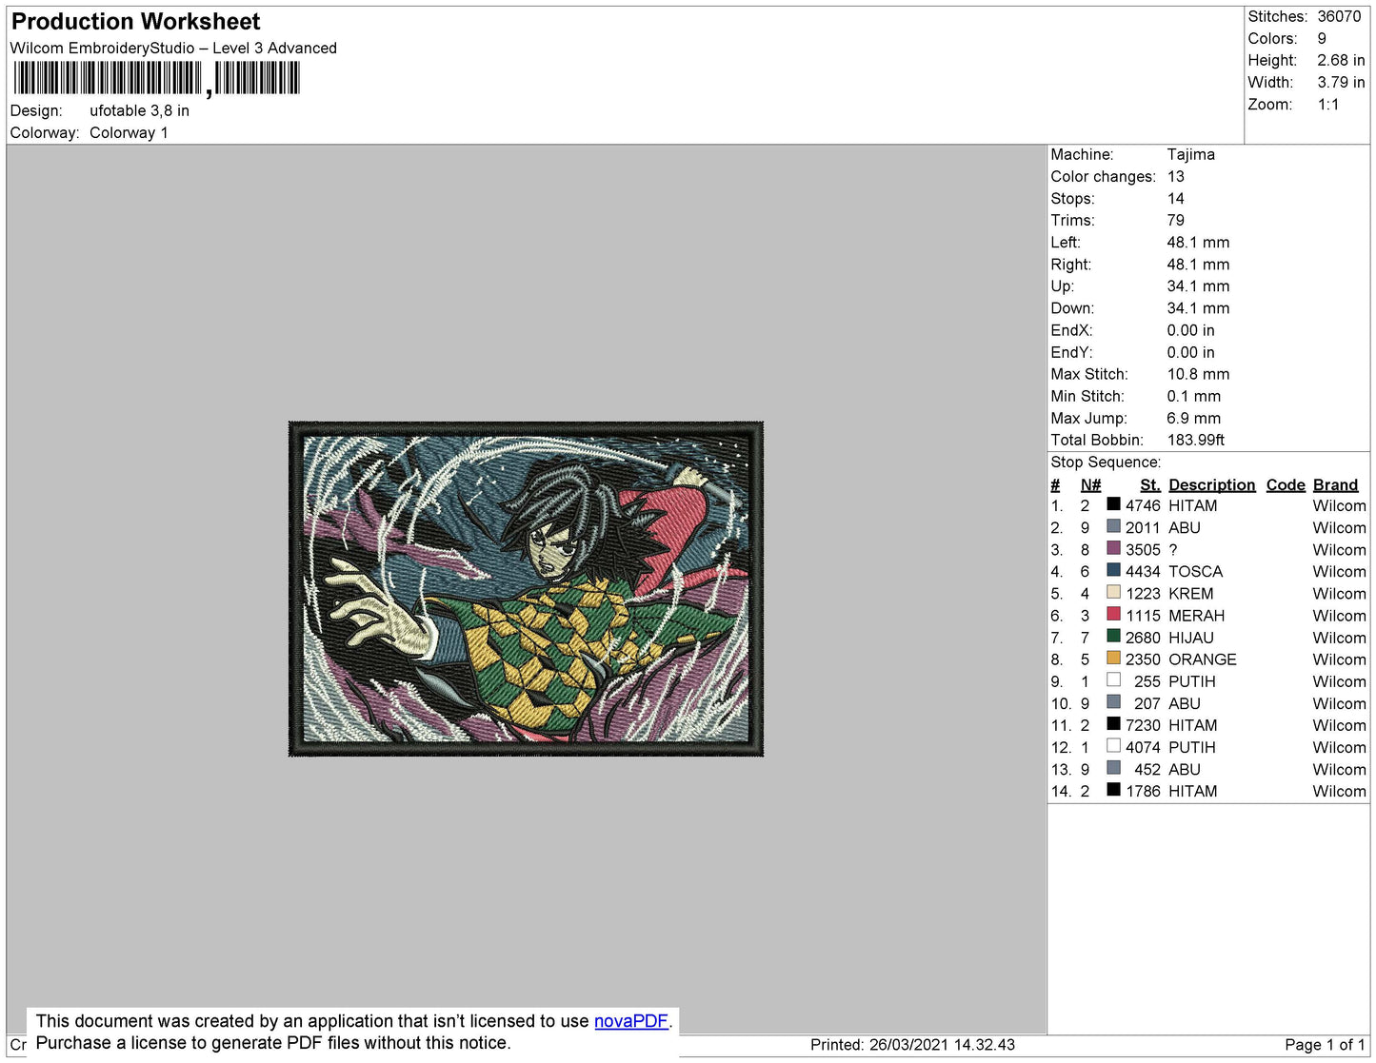Select the gray swatch for 207 ABU

coord(1113,701)
